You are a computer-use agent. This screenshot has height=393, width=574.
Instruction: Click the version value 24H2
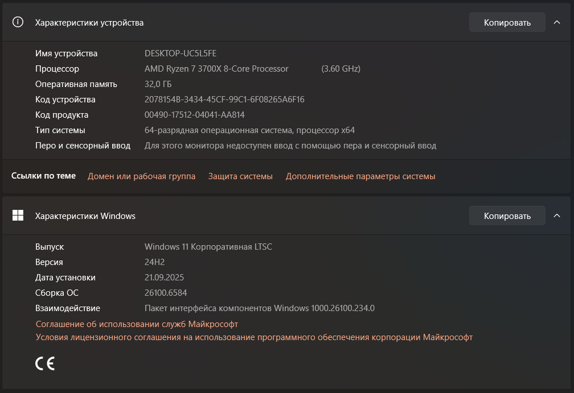coord(155,262)
